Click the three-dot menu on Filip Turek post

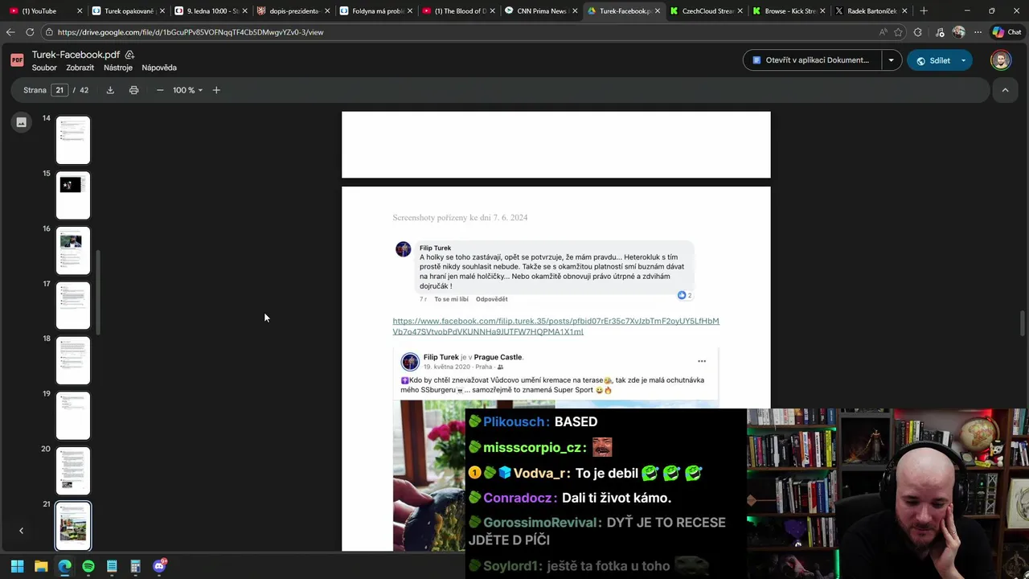[702, 361]
